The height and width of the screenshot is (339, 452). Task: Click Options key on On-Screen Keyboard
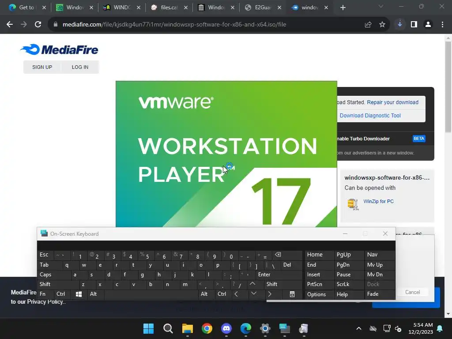(x=319, y=294)
